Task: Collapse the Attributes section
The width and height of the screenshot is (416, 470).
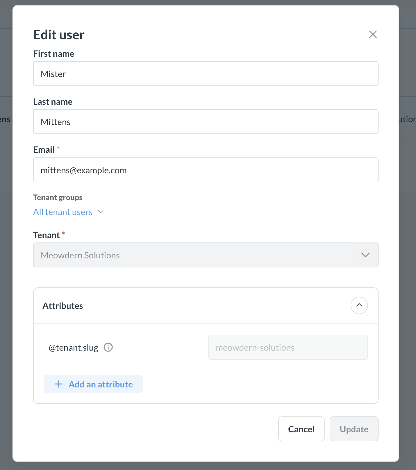Action: [359, 305]
